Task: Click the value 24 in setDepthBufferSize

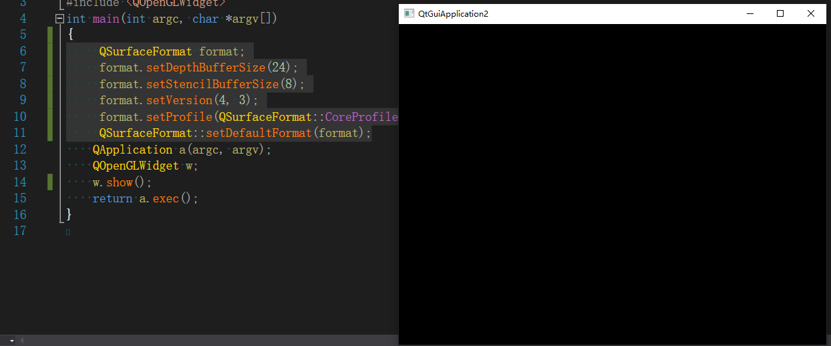Action: 279,67
